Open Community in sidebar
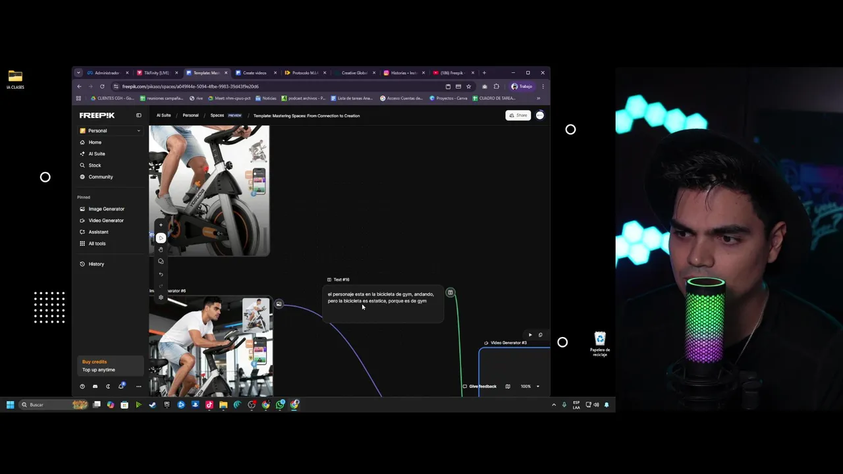The image size is (843, 474). [x=101, y=176]
